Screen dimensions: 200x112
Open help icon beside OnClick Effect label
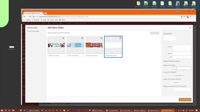[180, 79]
